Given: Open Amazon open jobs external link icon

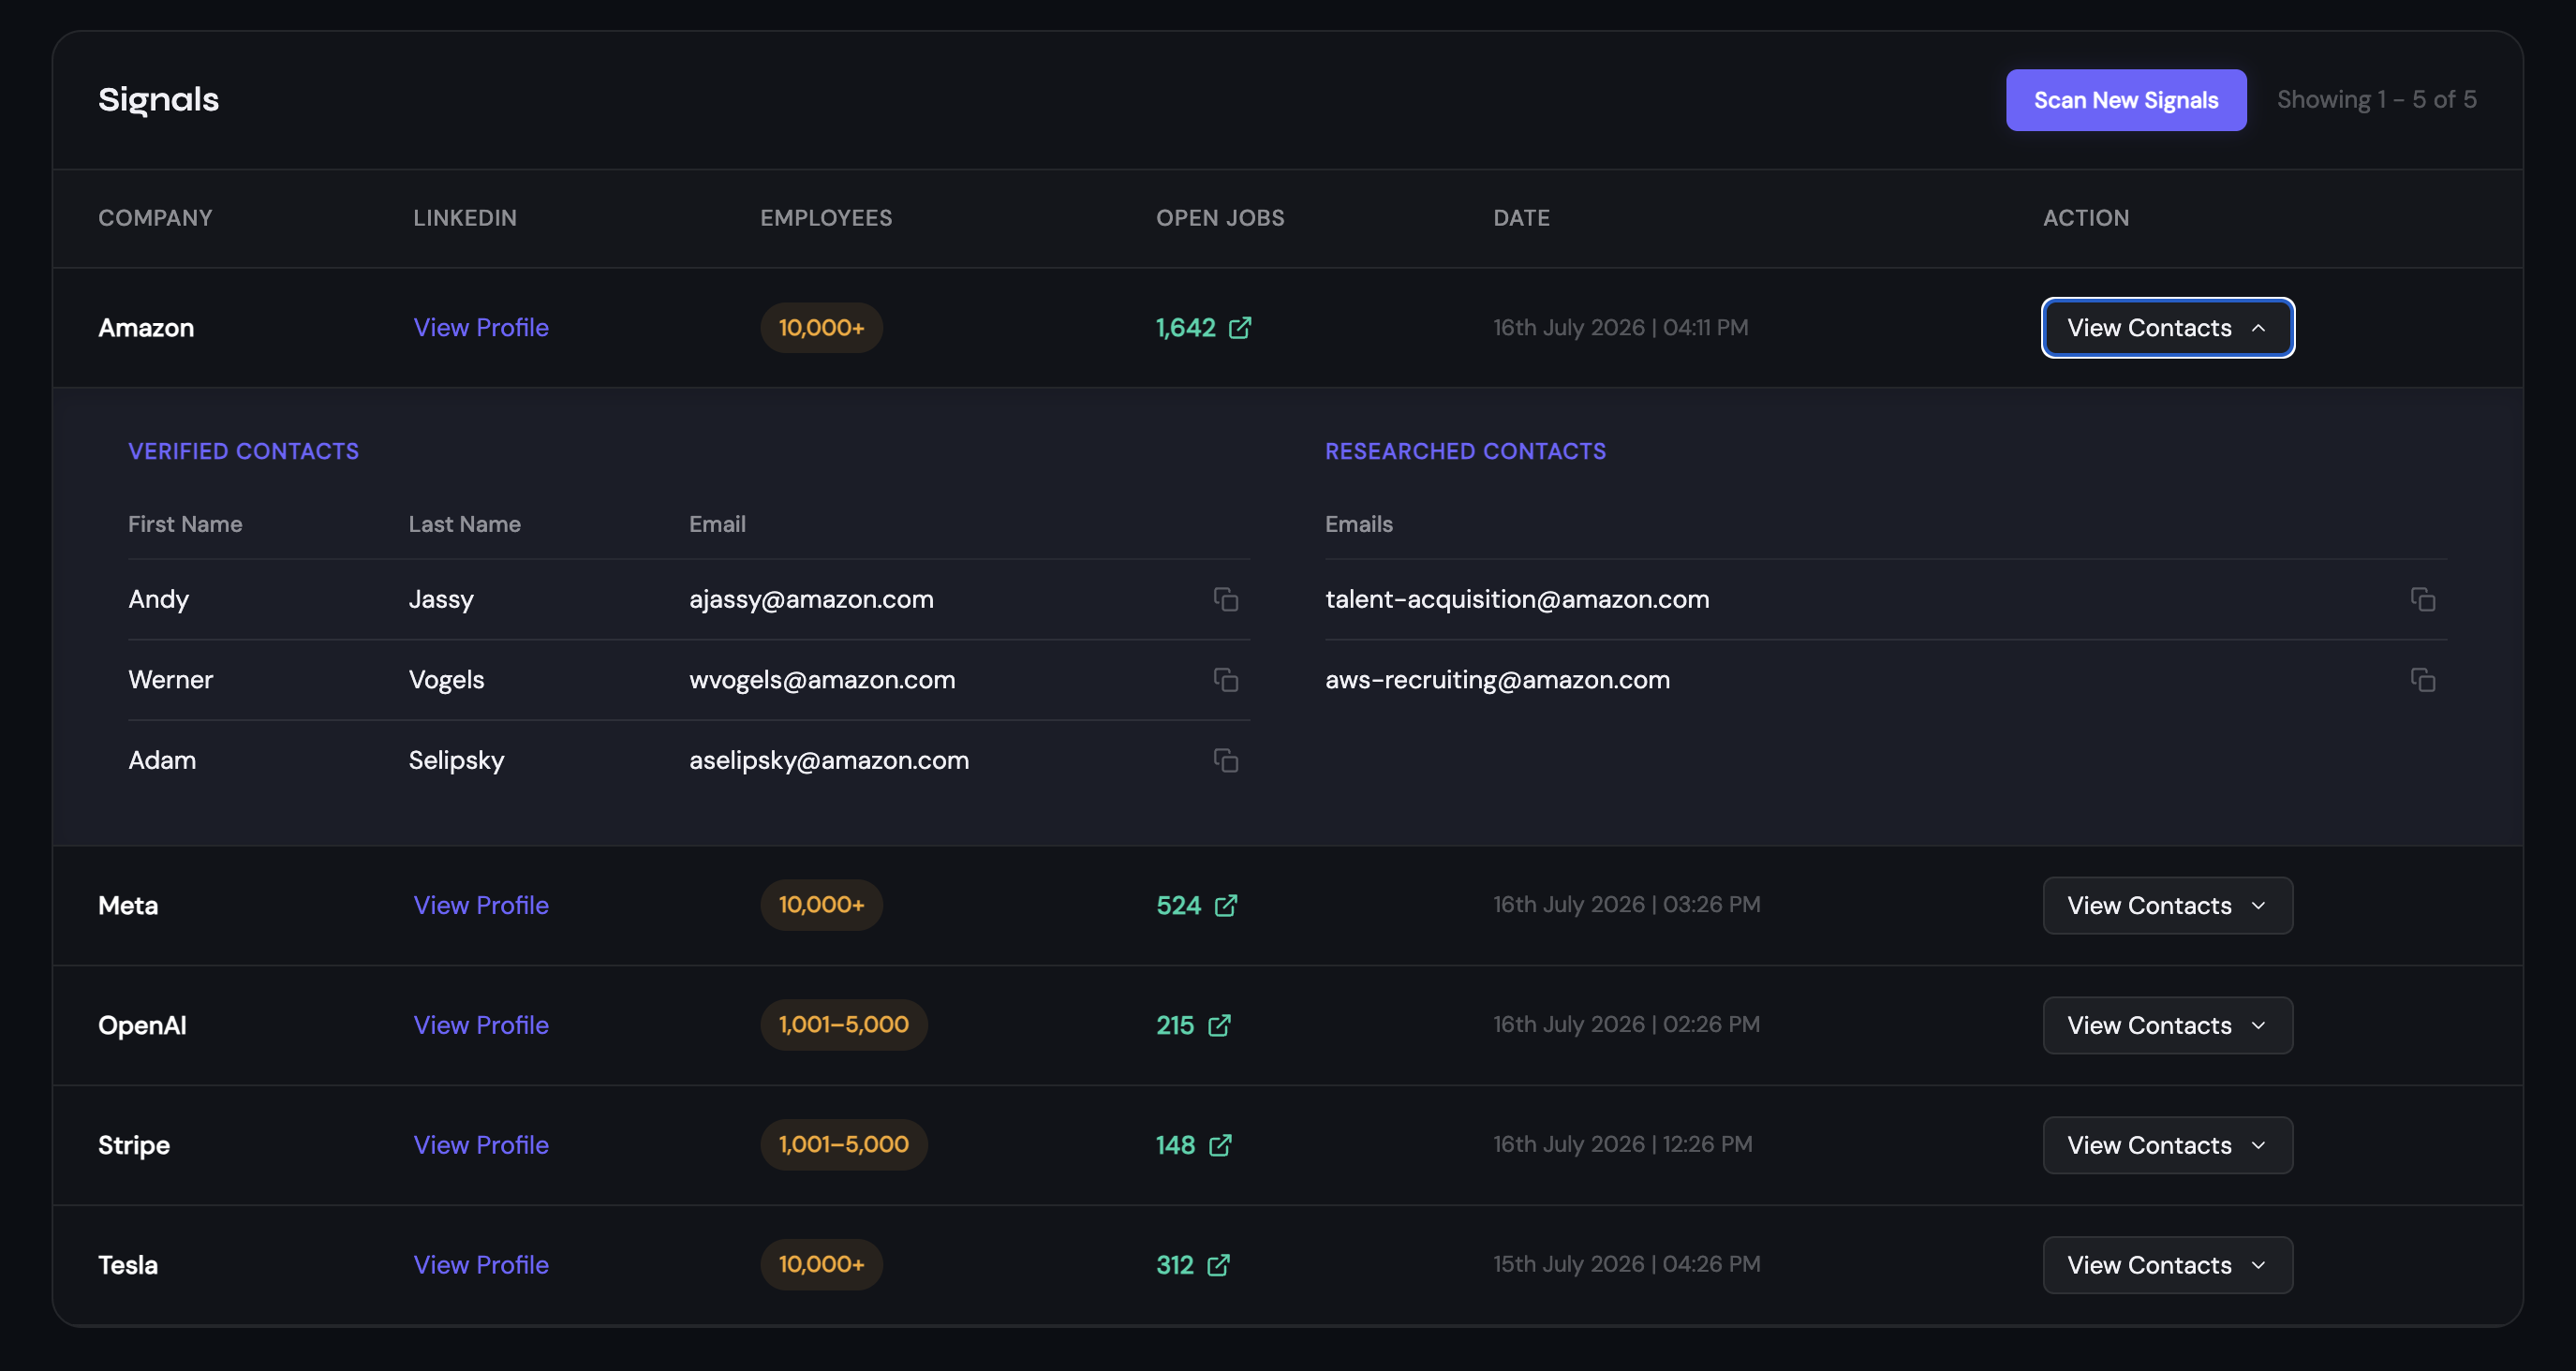Looking at the screenshot, I should 1240,328.
